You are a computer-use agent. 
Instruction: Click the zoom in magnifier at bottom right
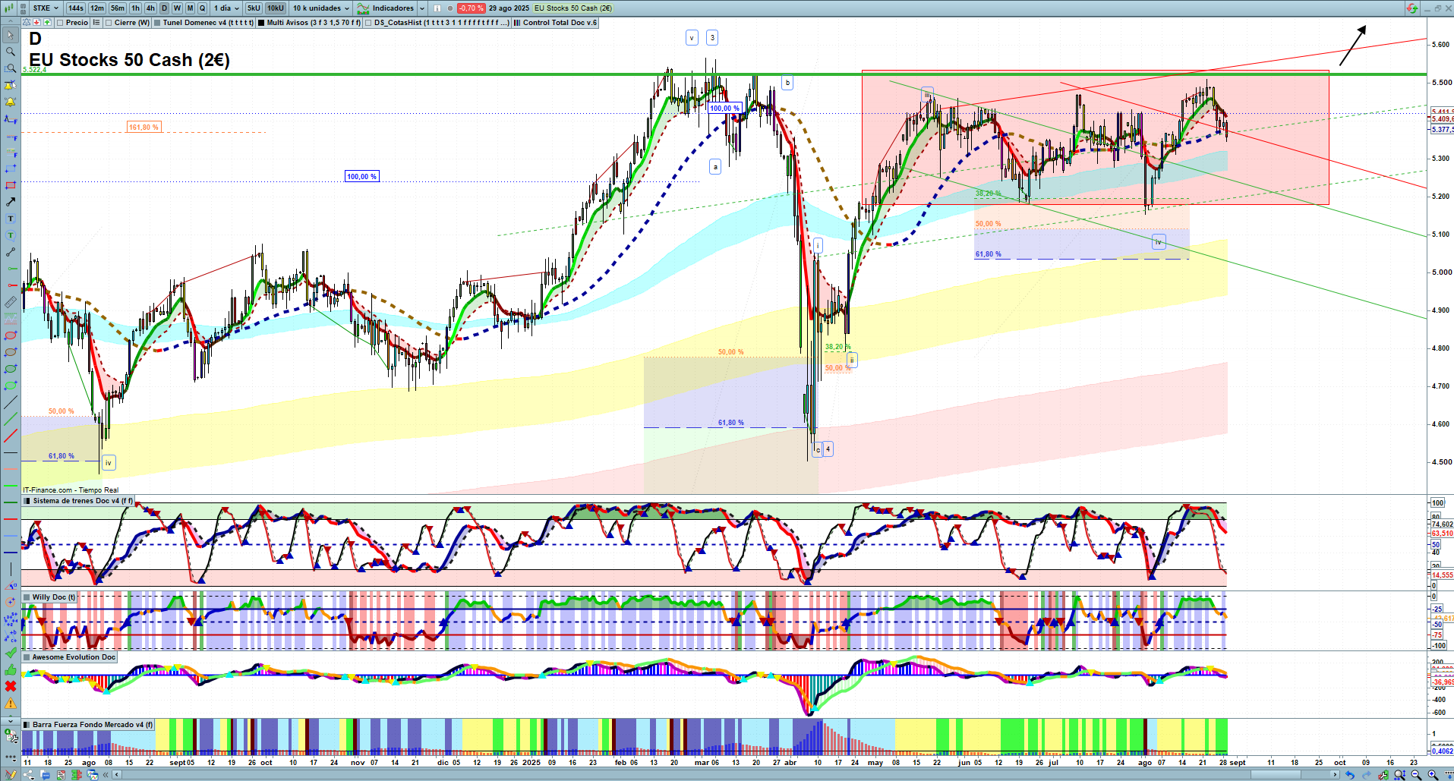(1432, 775)
